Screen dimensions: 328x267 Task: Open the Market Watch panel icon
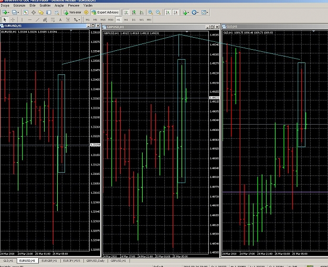pyautogui.click(x=26, y=13)
